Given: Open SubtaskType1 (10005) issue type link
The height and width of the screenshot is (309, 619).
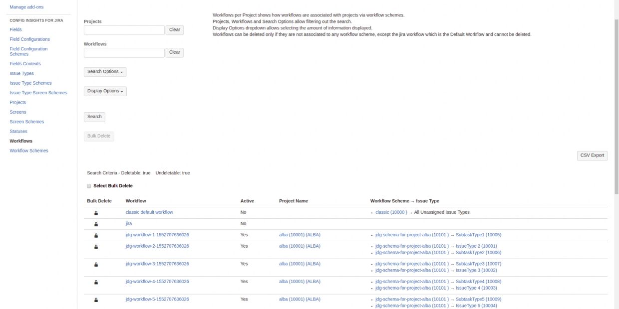Looking at the screenshot, I should [478, 235].
